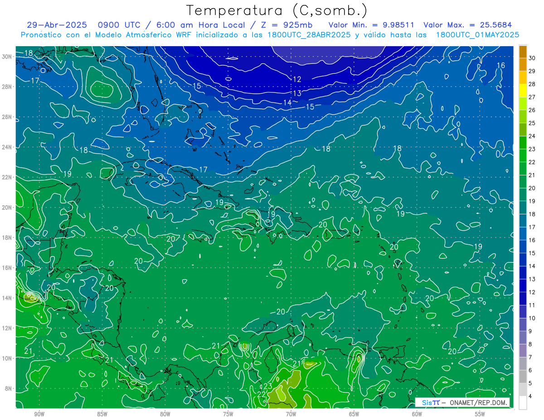The width and height of the screenshot is (544, 420).
Task: Select latitude label "28N"
Action: click(8, 87)
